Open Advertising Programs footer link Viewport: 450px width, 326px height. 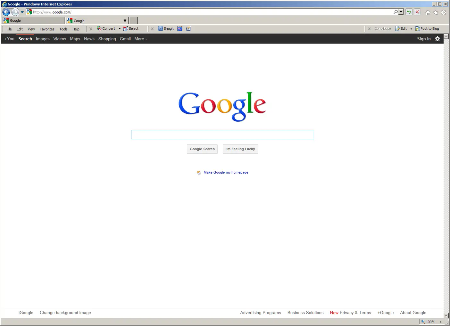[261, 313]
